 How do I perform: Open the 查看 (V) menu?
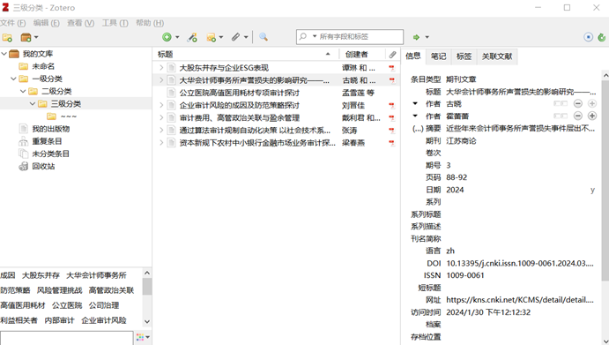80,23
